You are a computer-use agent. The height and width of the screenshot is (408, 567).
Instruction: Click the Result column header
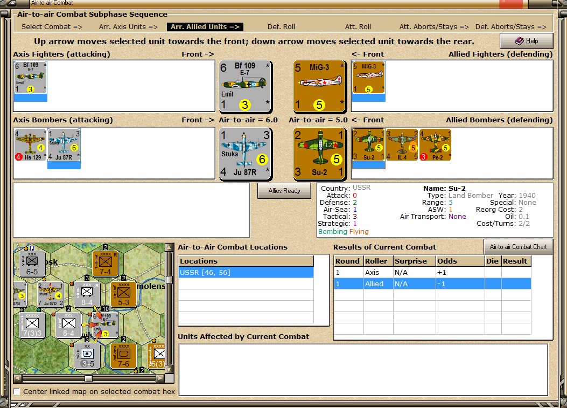point(516,261)
